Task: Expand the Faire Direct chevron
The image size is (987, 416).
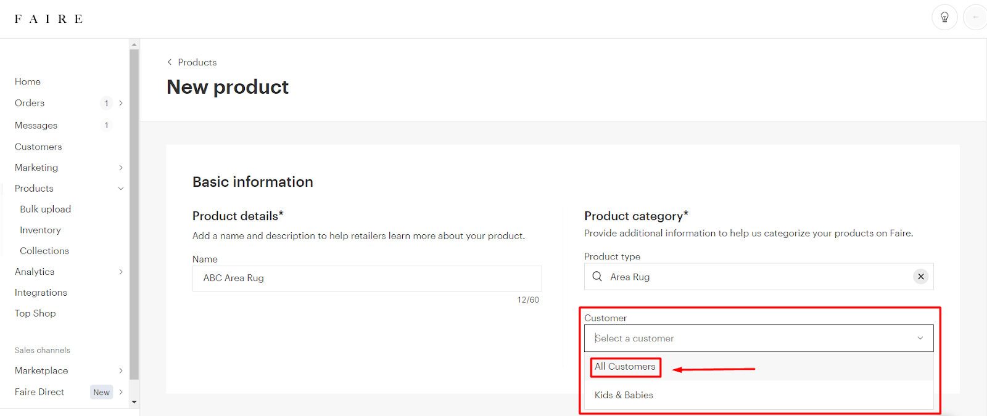Action: pyautogui.click(x=121, y=392)
